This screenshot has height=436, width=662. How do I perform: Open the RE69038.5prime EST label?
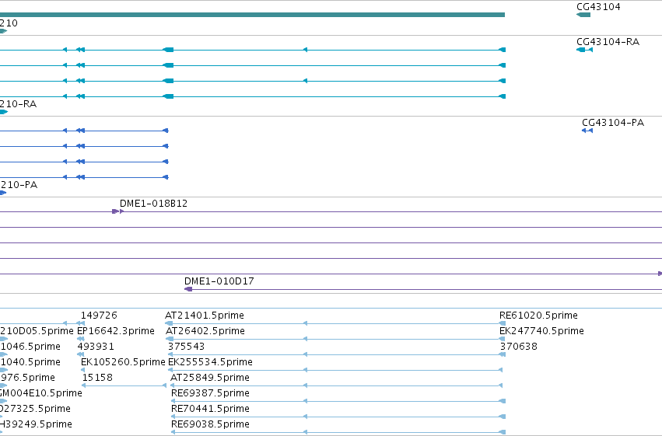pos(210,424)
